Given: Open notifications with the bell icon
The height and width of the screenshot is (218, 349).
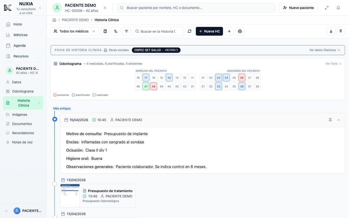Looking at the screenshot, I should click(x=338, y=8).
